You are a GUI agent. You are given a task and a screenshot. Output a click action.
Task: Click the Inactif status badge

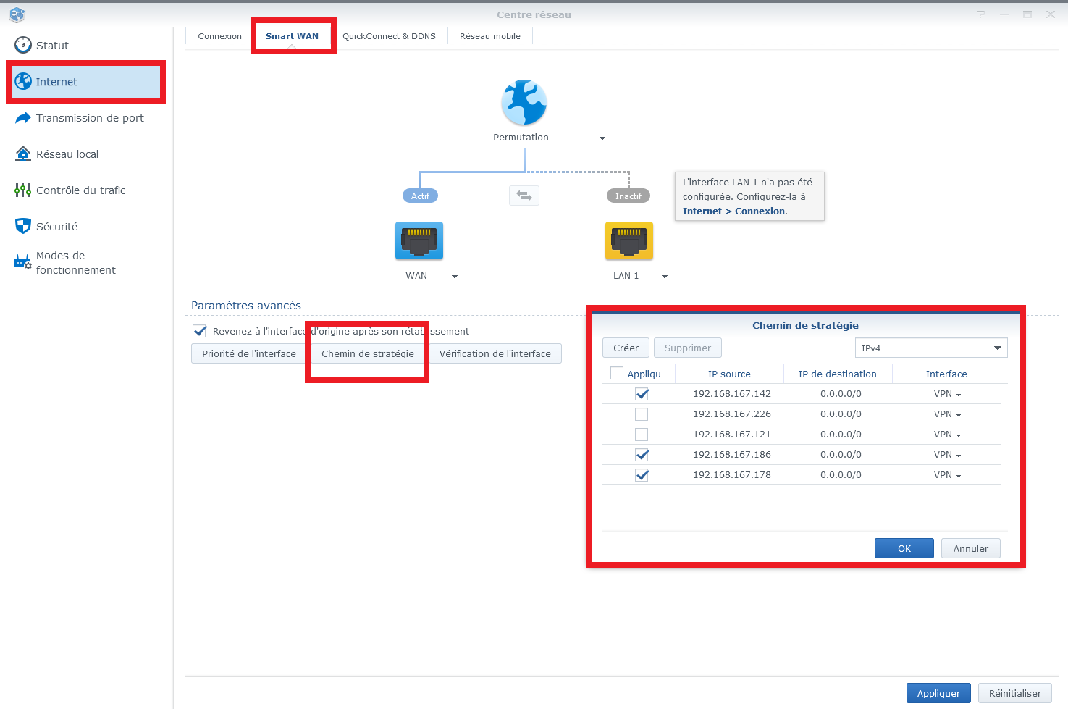(628, 196)
